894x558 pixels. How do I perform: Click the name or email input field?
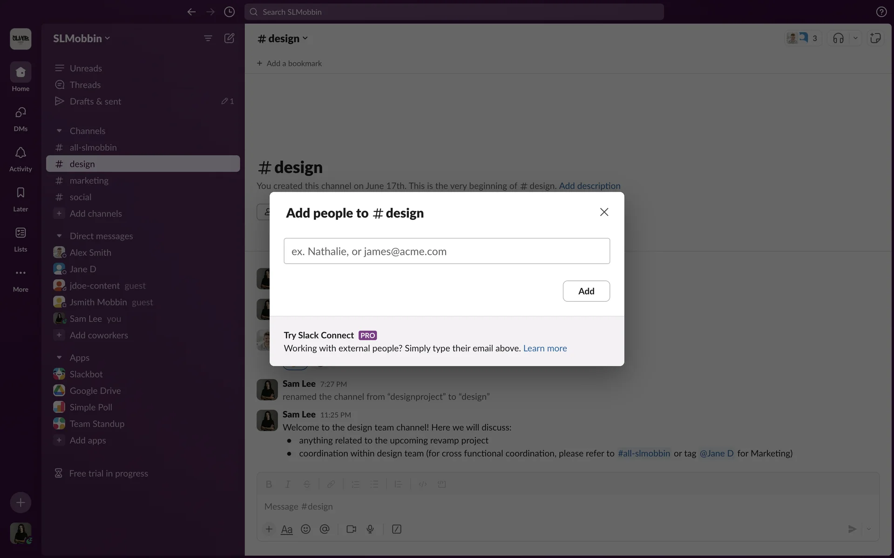click(x=447, y=251)
